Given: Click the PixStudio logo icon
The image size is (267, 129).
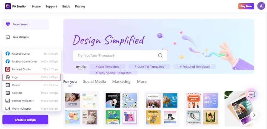Looking at the screenshot, I should (8, 6).
